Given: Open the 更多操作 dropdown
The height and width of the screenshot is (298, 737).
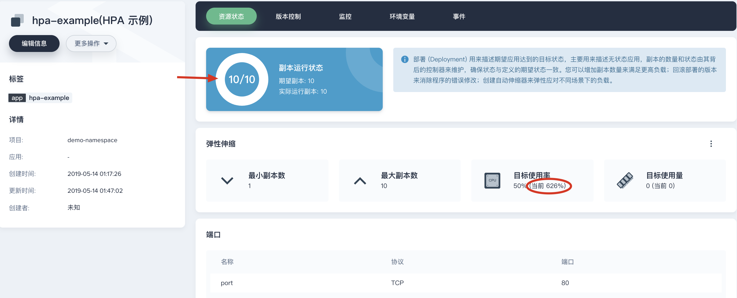Looking at the screenshot, I should tap(91, 44).
